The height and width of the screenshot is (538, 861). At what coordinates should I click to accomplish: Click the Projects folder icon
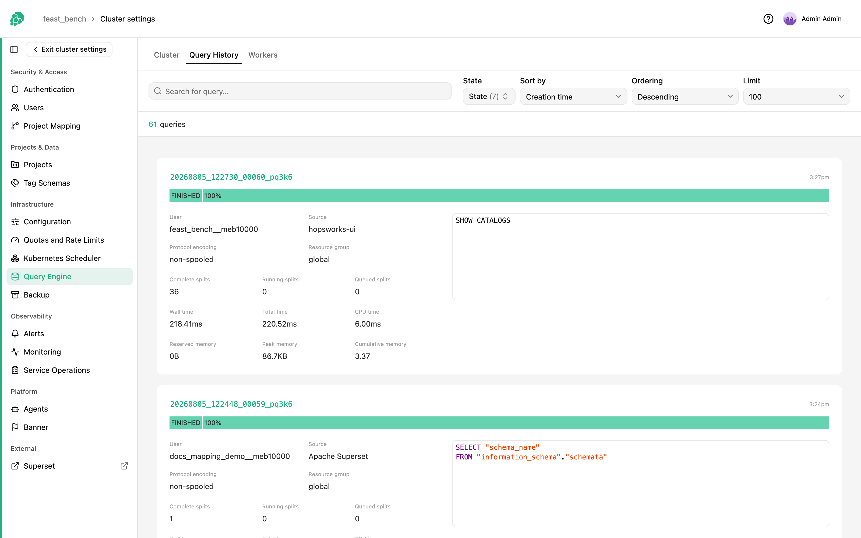pyautogui.click(x=15, y=164)
